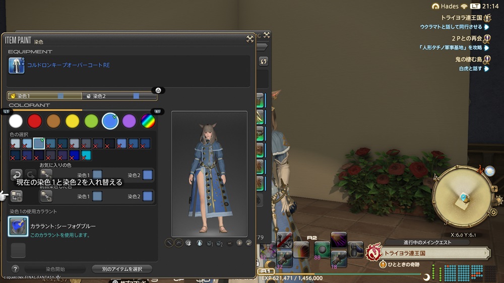This screenshot has height=283, width=504.
Task: Click the minimap zoom-in plus button
Action: click(x=494, y=189)
